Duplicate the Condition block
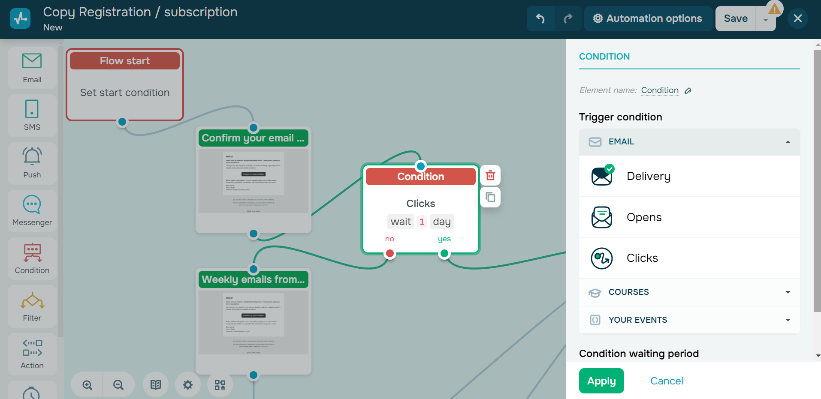 490,197
